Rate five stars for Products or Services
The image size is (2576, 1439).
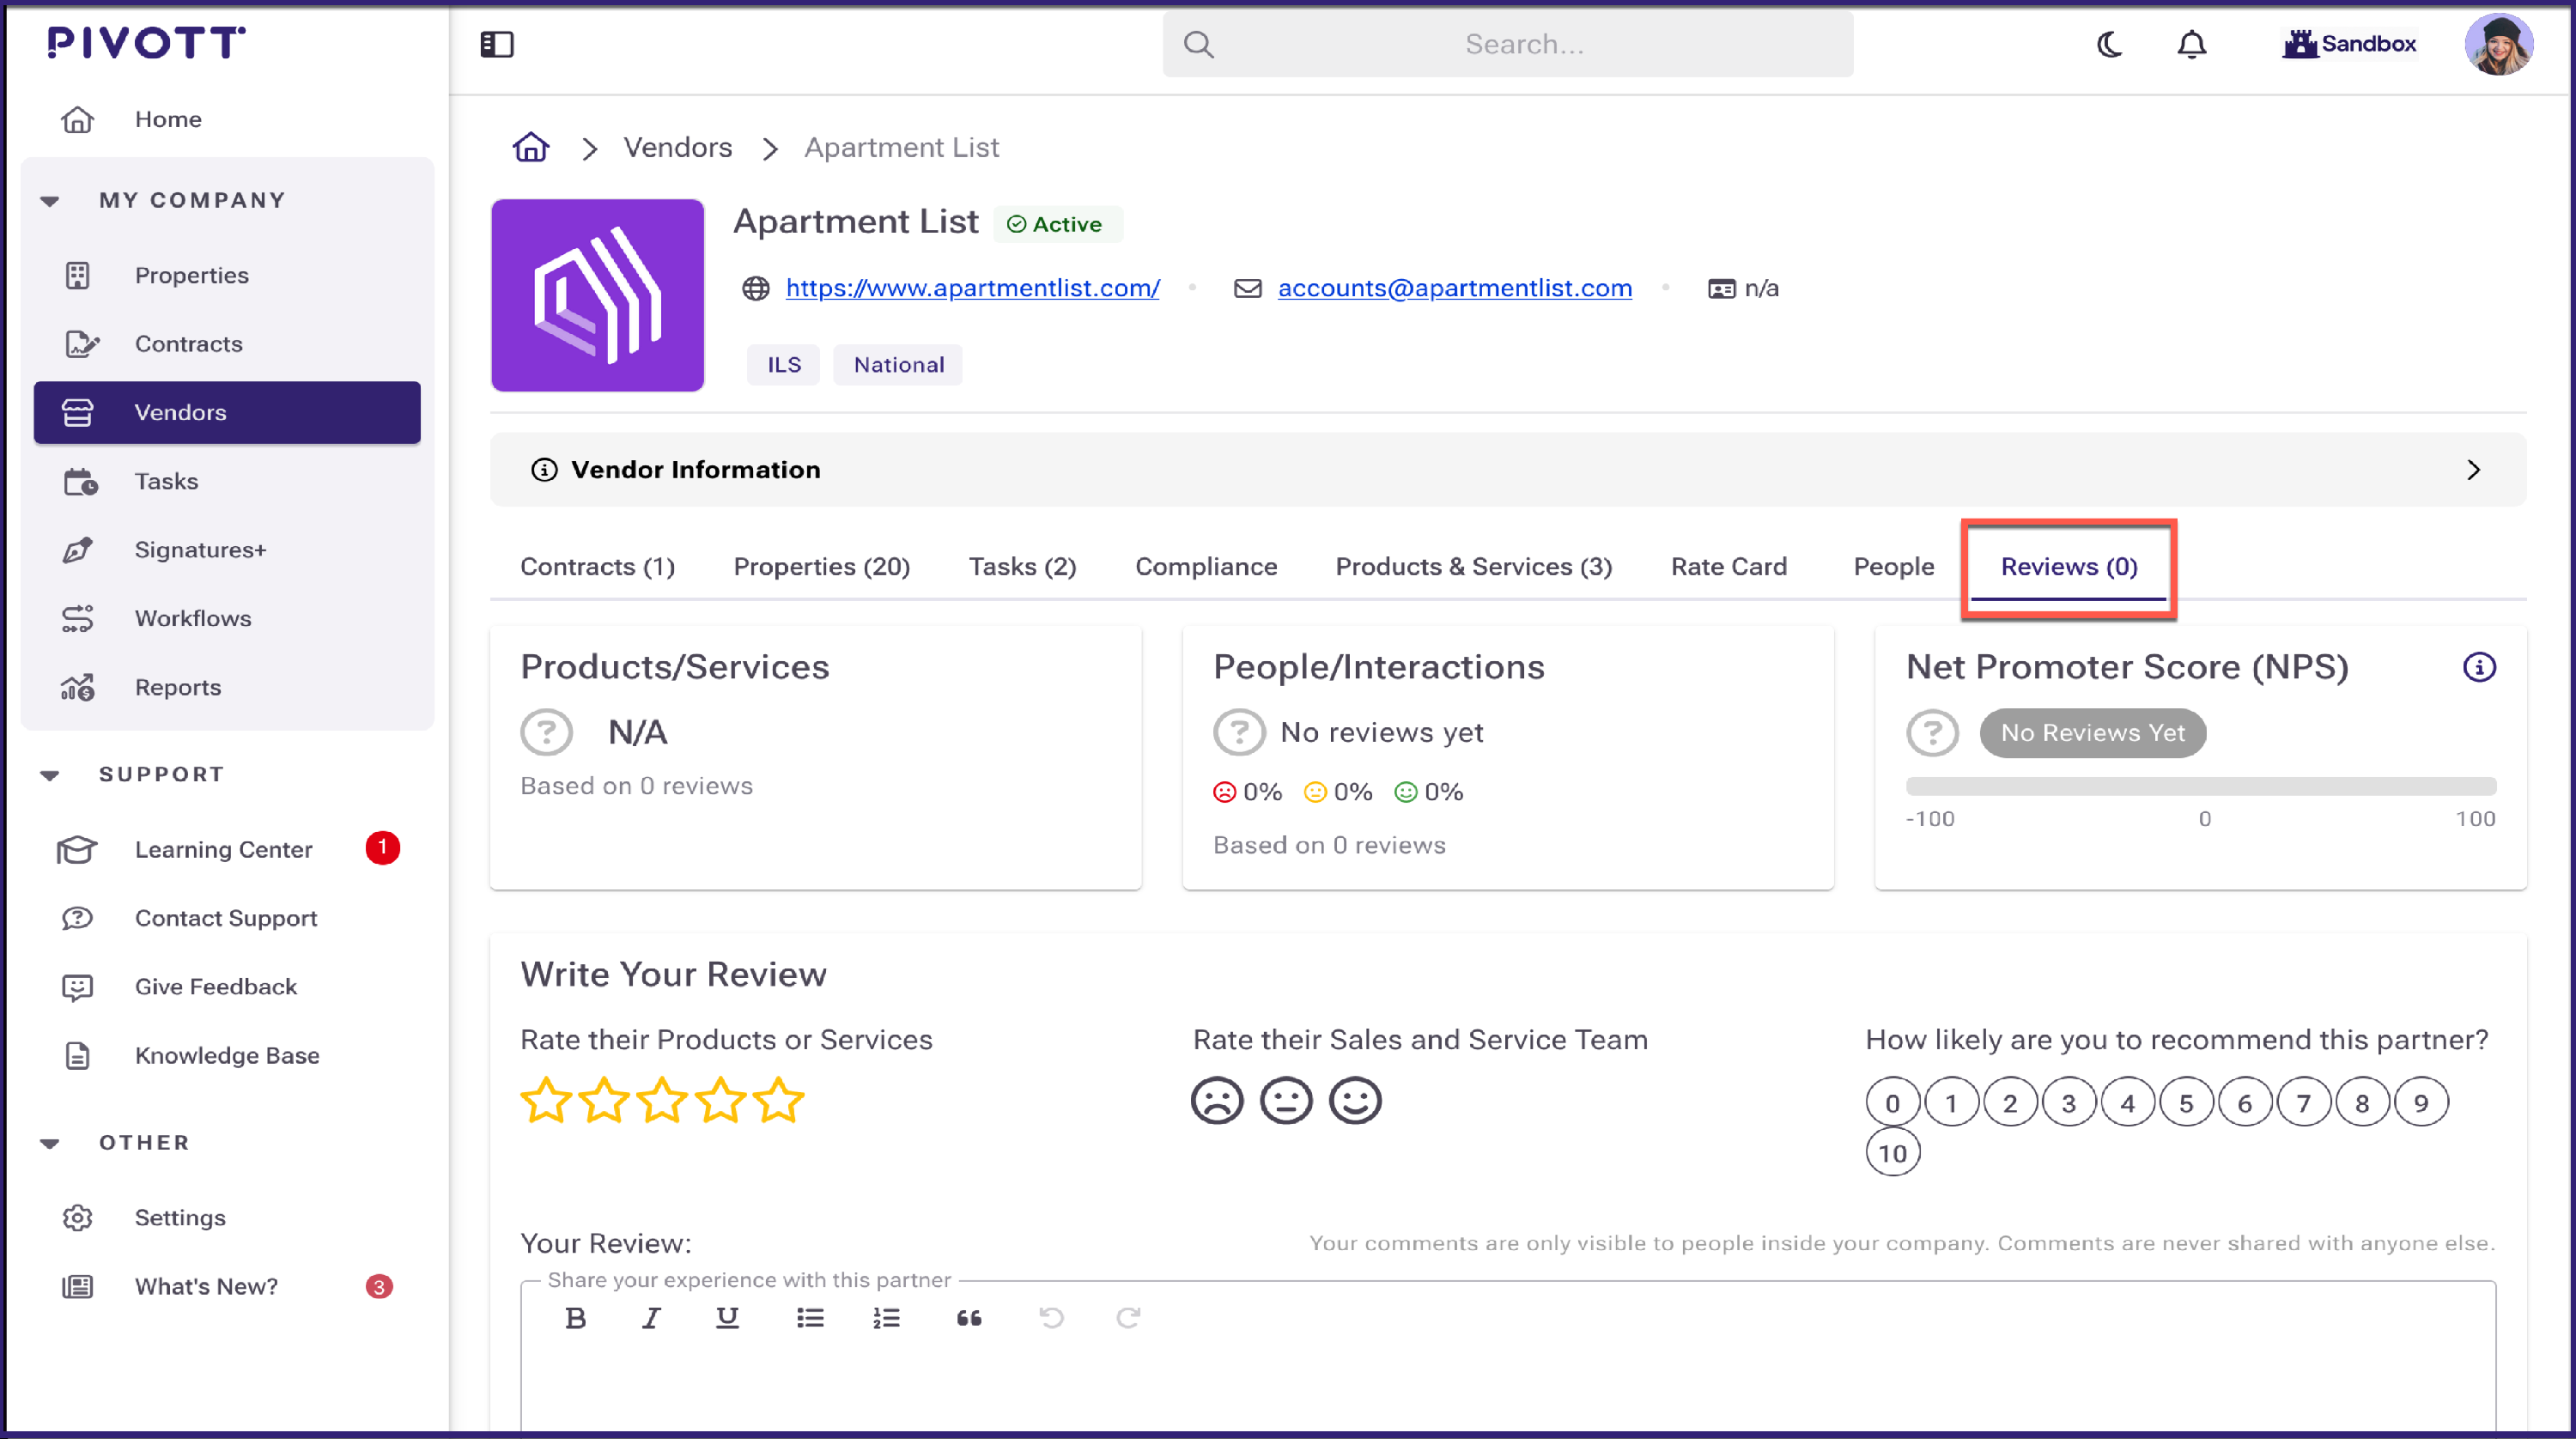coord(778,1101)
